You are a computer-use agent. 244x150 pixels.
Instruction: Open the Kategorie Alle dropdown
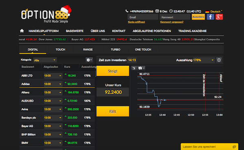[45, 60]
